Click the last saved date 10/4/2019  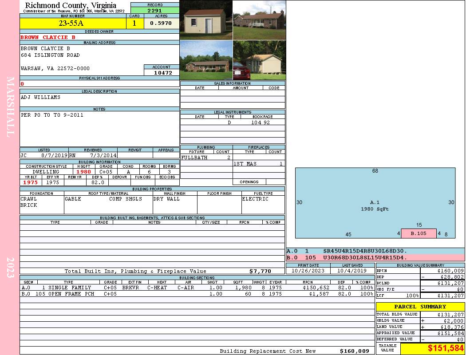click(x=352, y=271)
